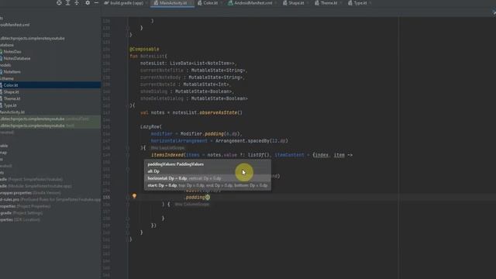Select settings.gradle (Project Settings) entry

(x=21, y=213)
